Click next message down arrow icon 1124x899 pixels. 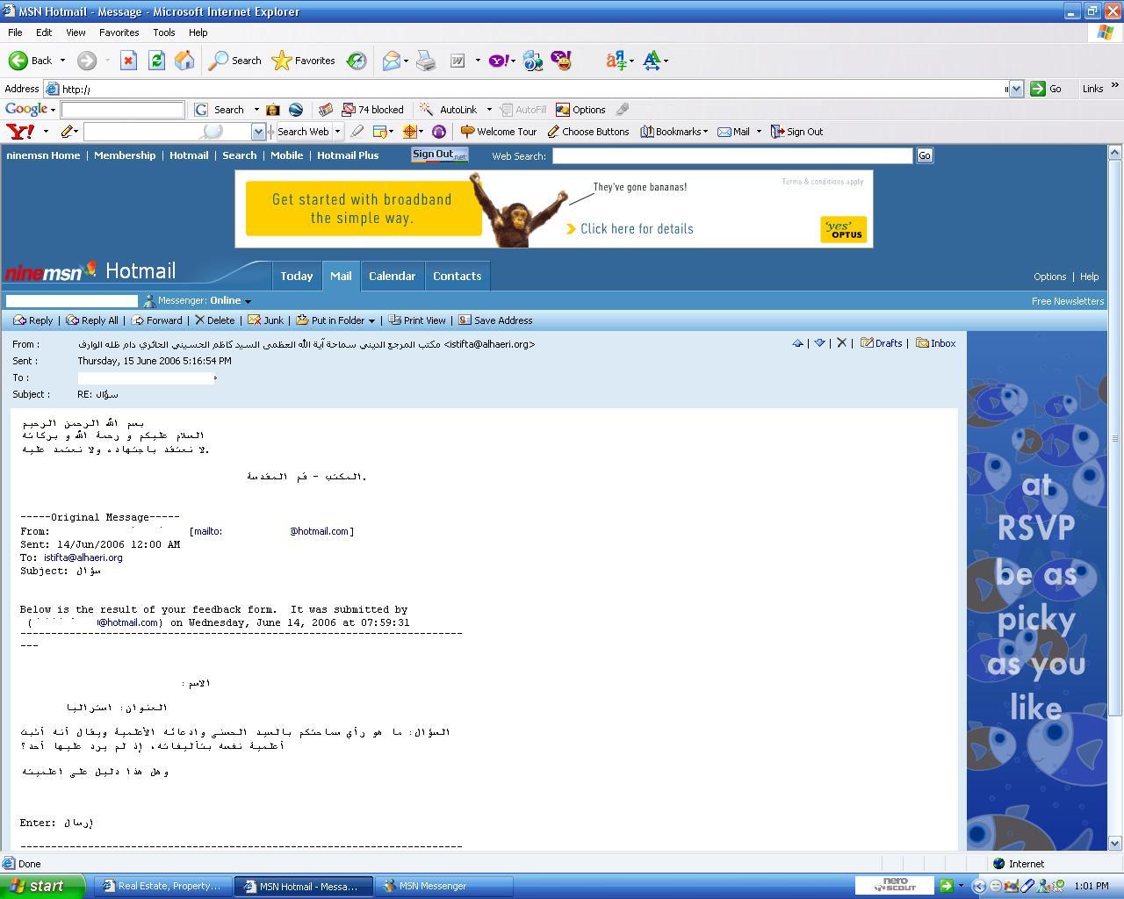click(x=819, y=343)
